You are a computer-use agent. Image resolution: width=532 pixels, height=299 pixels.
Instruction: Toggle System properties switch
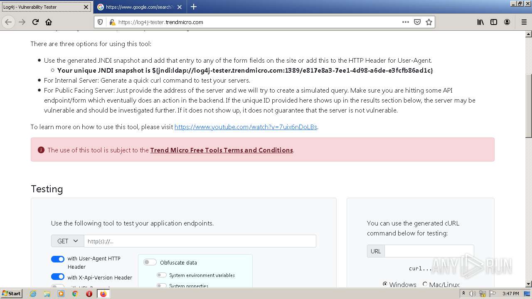tap(162, 285)
